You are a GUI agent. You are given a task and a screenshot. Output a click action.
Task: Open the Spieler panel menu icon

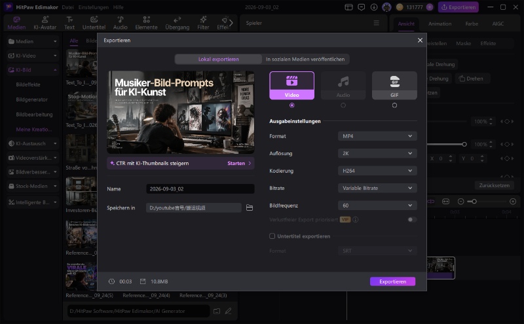click(376, 23)
